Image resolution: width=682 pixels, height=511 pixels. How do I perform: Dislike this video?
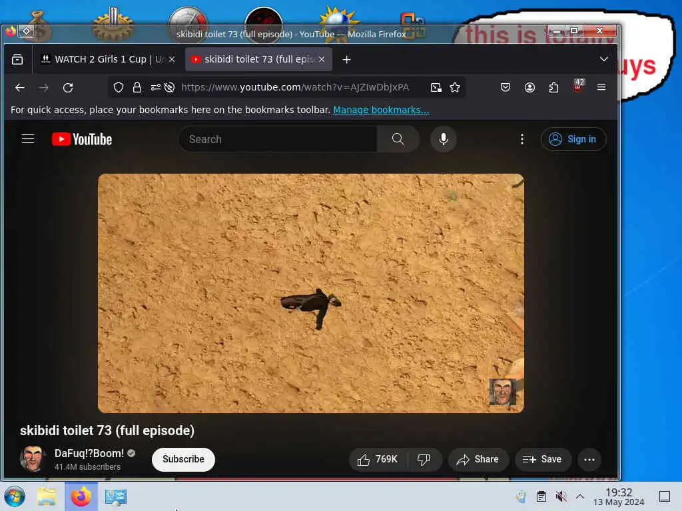424,459
